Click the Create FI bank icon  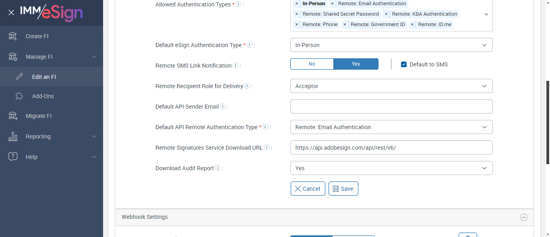point(13,36)
